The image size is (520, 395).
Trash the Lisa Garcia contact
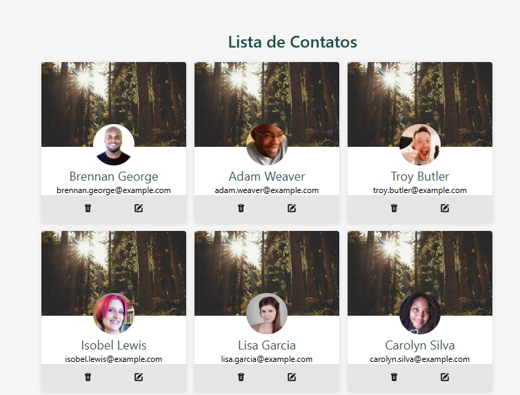coord(241,377)
